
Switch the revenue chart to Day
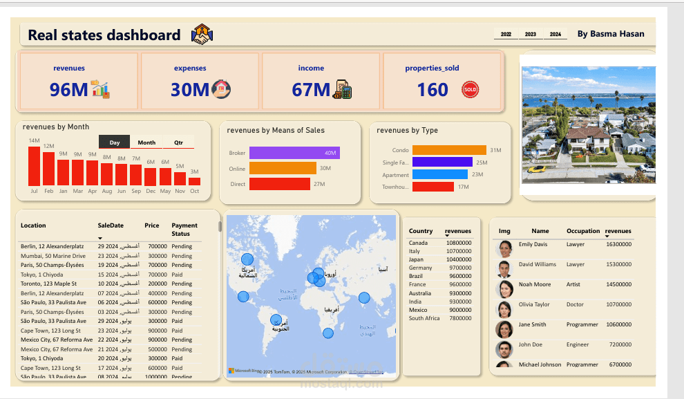point(114,142)
